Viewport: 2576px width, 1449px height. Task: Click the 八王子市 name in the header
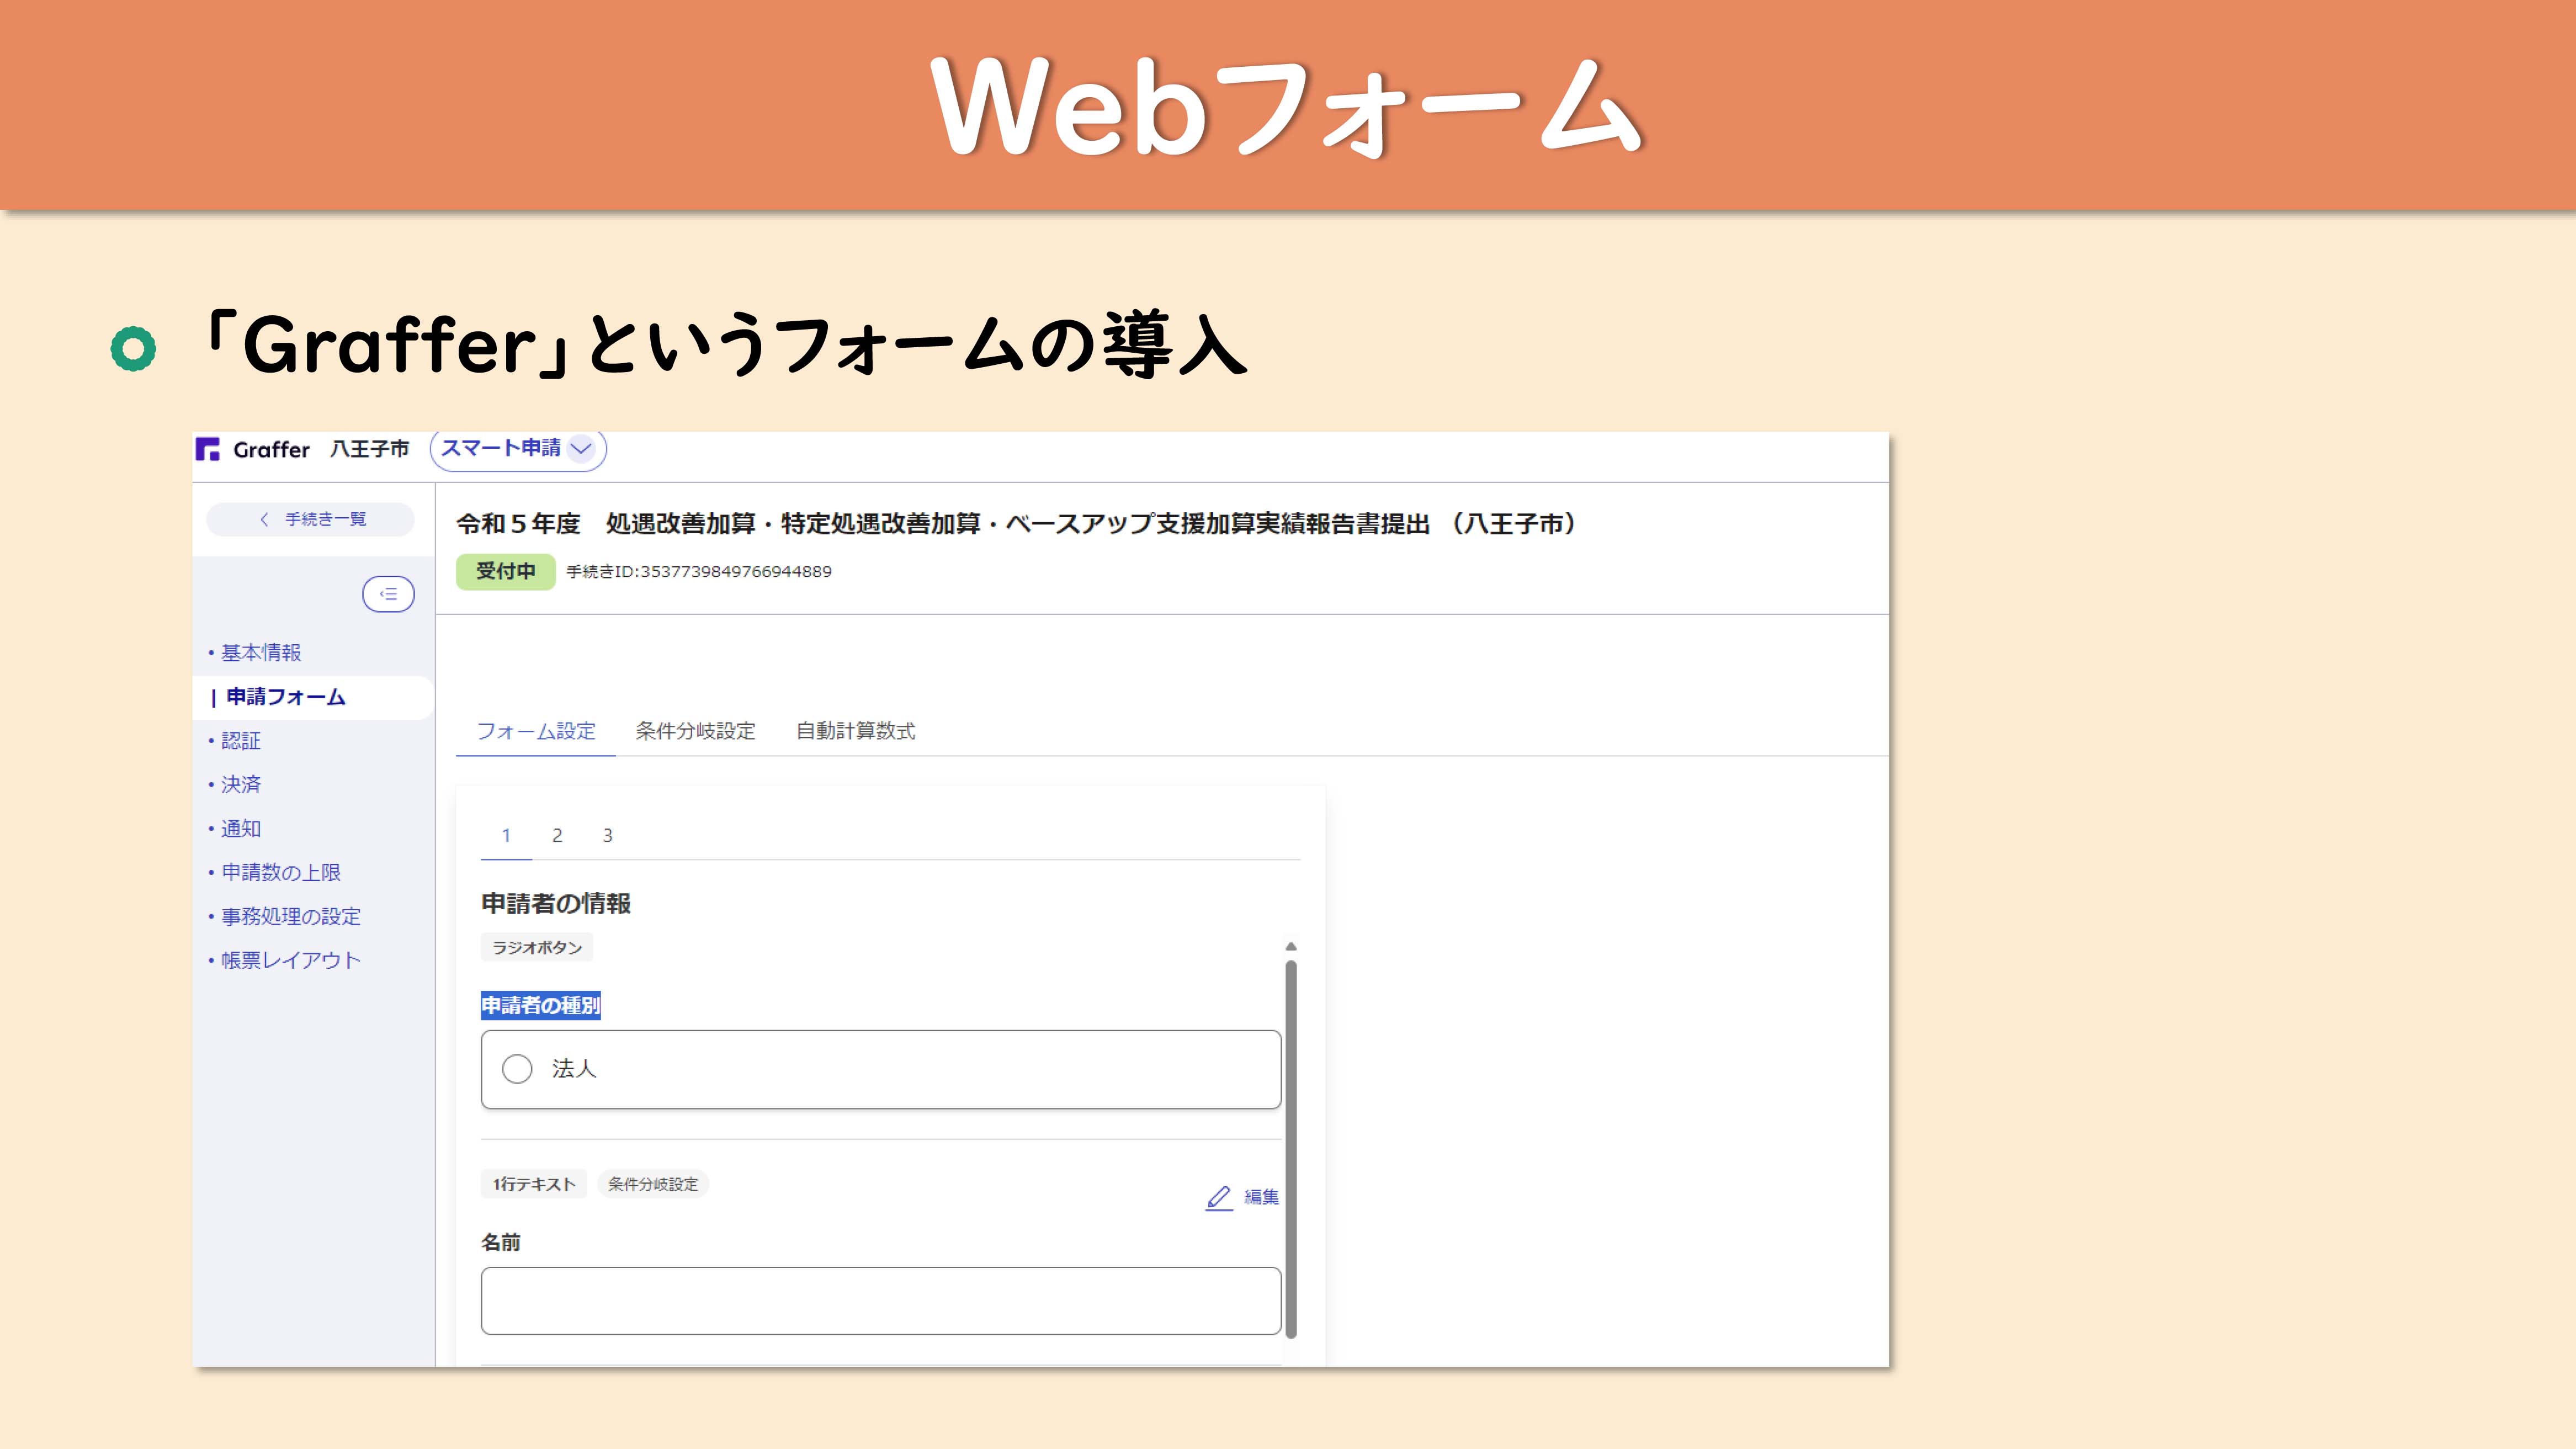[370, 449]
